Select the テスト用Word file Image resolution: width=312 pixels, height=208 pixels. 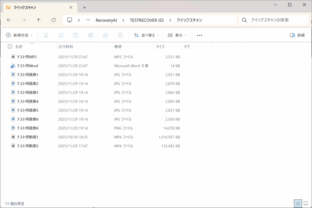point(27,66)
